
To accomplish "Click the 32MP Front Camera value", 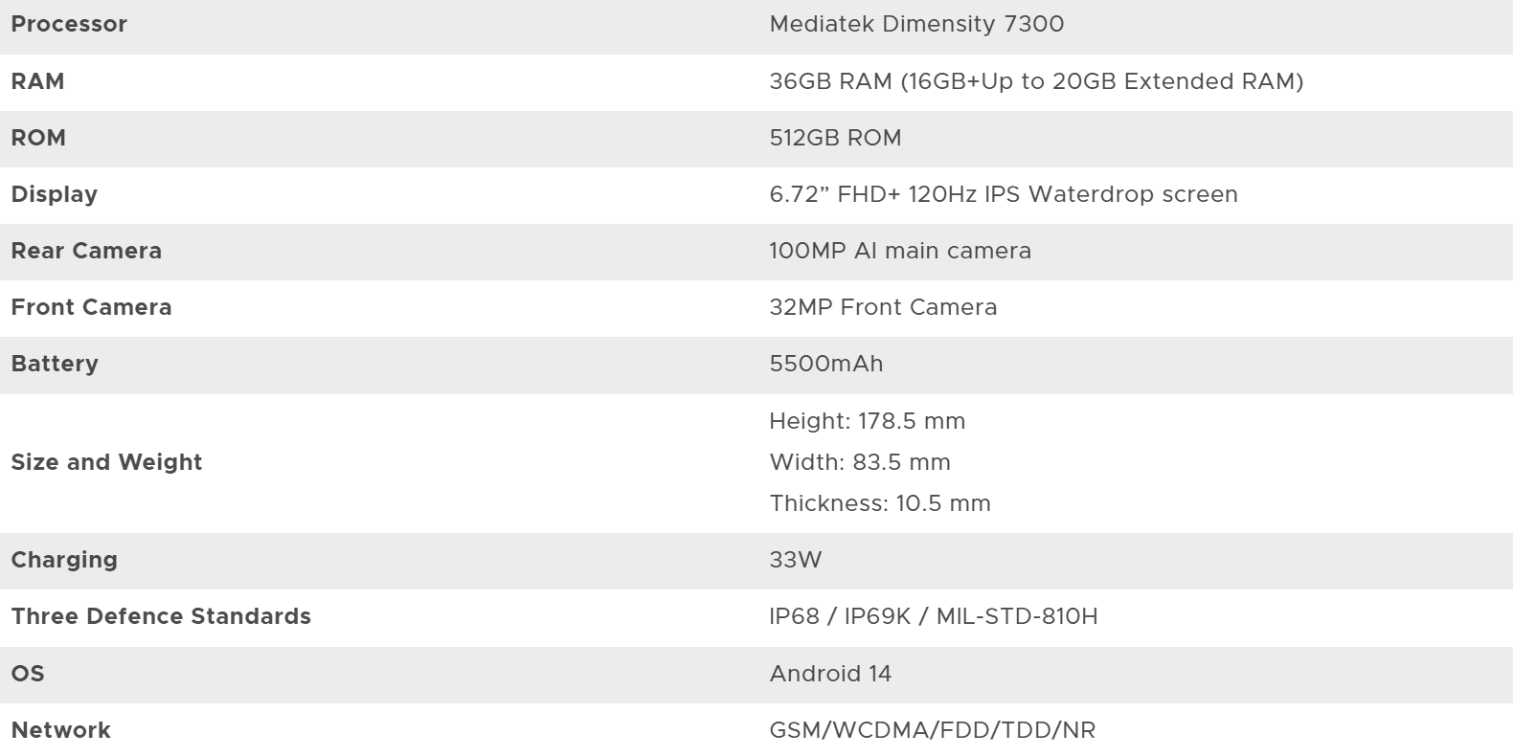I will point(883,307).
